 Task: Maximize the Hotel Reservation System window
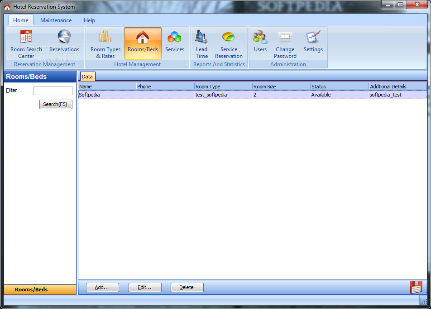coord(400,5)
